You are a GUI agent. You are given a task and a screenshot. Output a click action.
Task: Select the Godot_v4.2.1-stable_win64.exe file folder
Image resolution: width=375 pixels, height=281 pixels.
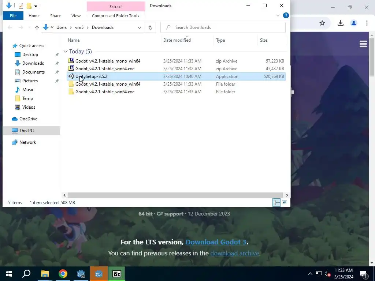point(176,92)
